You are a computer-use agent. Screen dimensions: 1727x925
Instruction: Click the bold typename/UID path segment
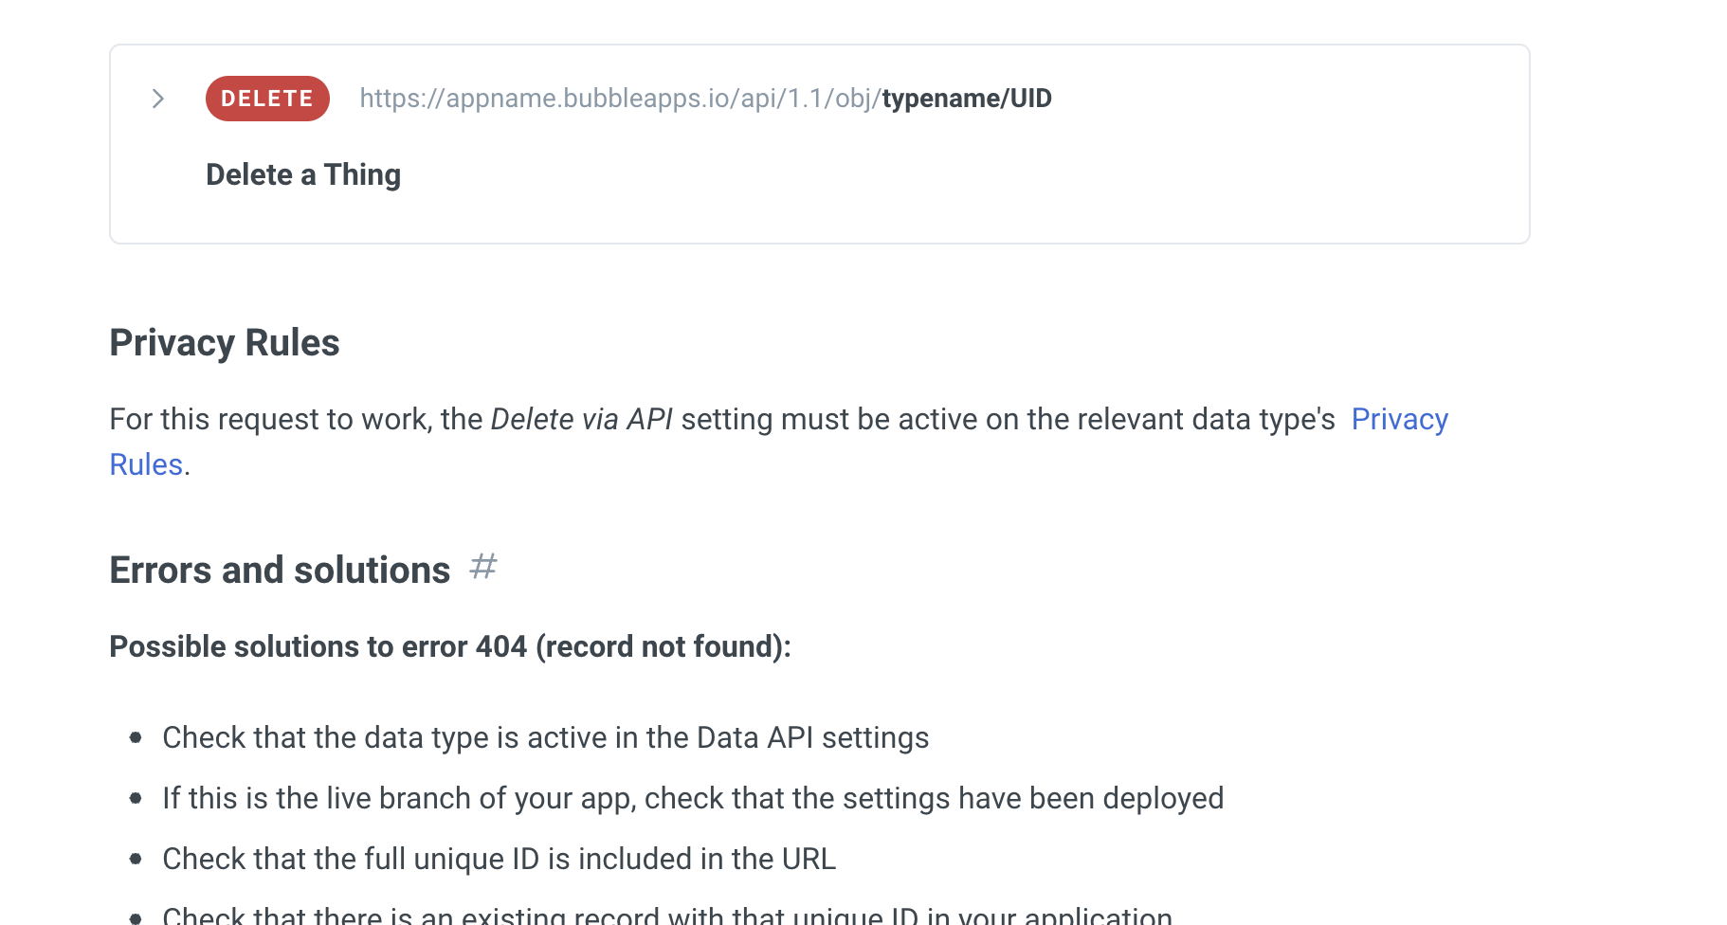[967, 99]
